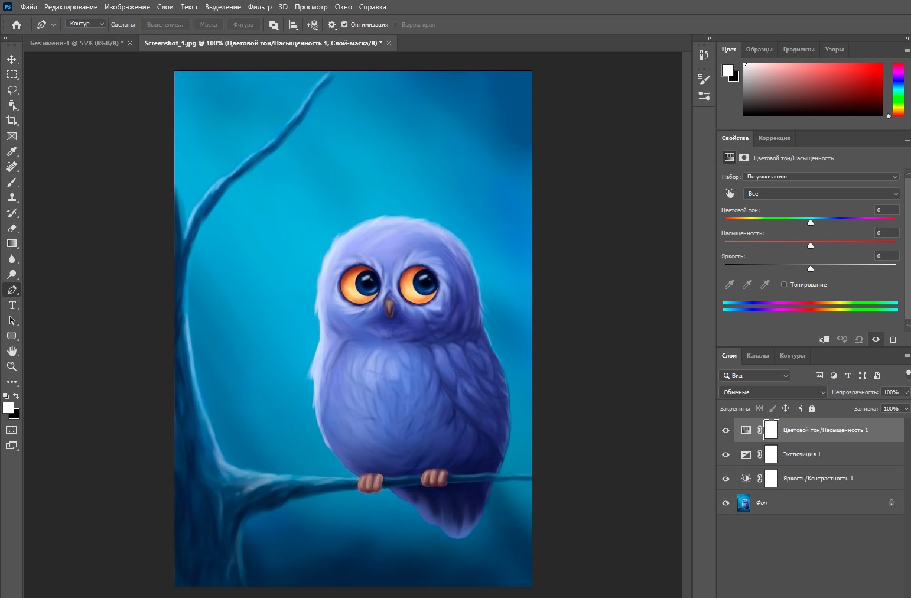Click the Выделение... button
Viewport: 911px width, 598px height.
click(165, 25)
